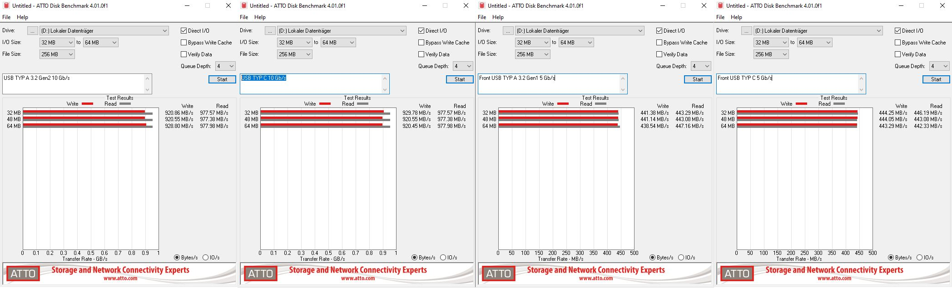The image size is (952, 288).
Task: Open Queue Depth dropdown in Front USB TYP C window
Action: pyautogui.click(x=939, y=66)
